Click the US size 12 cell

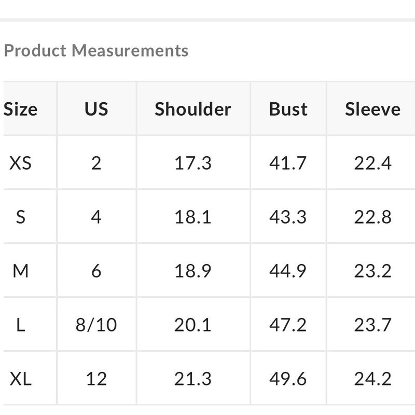click(x=96, y=379)
